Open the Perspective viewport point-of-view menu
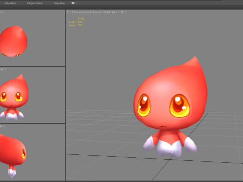The height and width of the screenshot is (182, 243). pyautogui.click(x=82, y=12)
